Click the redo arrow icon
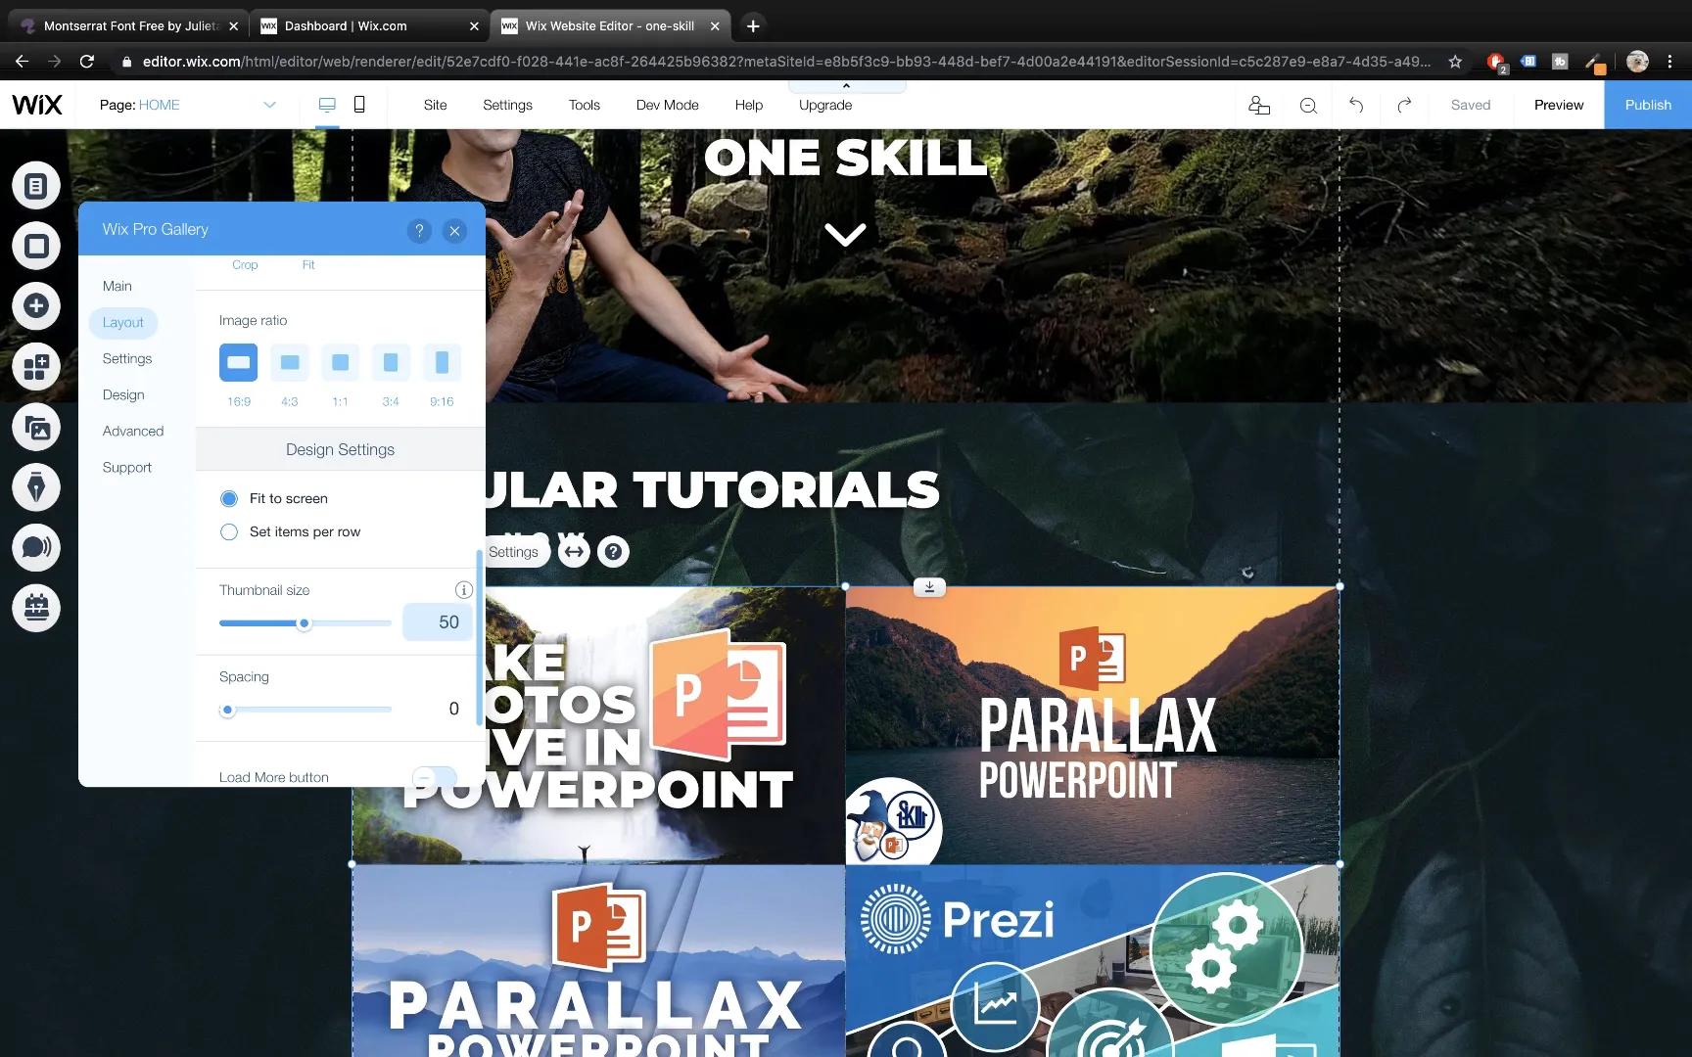Image resolution: width=1692 pixels, height=1057 pixels. point(1404,105)
